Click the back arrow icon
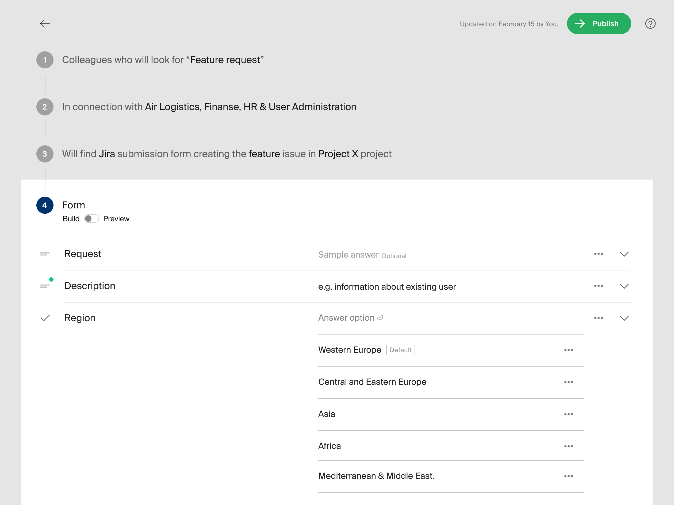 [x=45, y=24]
